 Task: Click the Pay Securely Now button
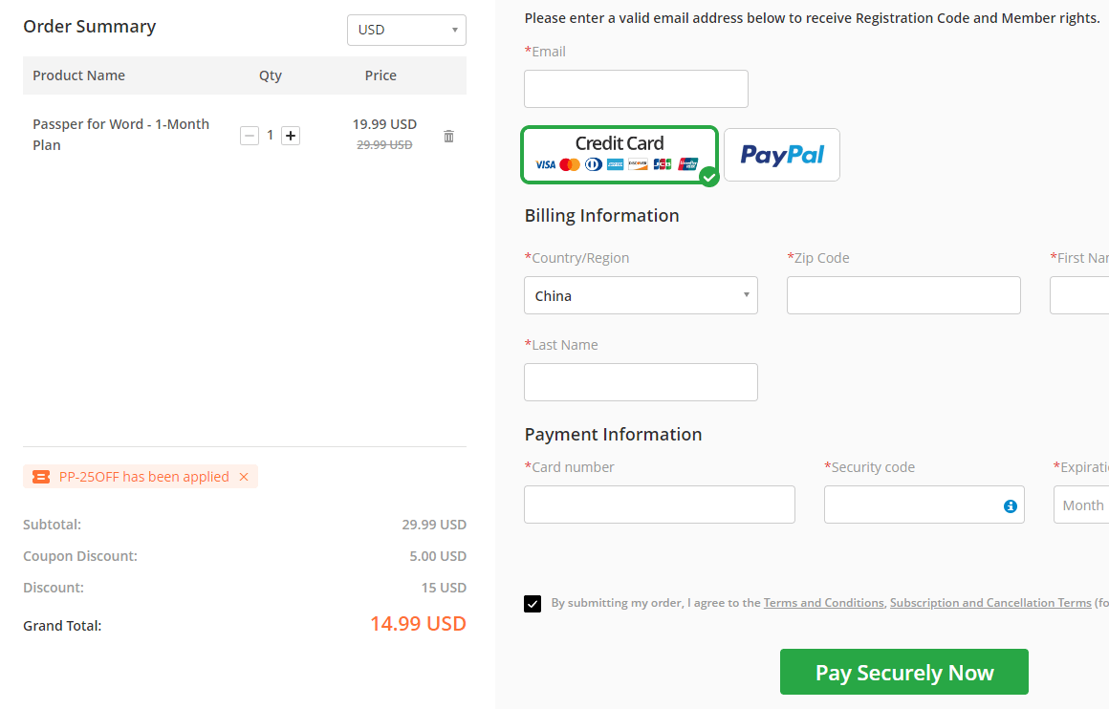click(903, 672)
